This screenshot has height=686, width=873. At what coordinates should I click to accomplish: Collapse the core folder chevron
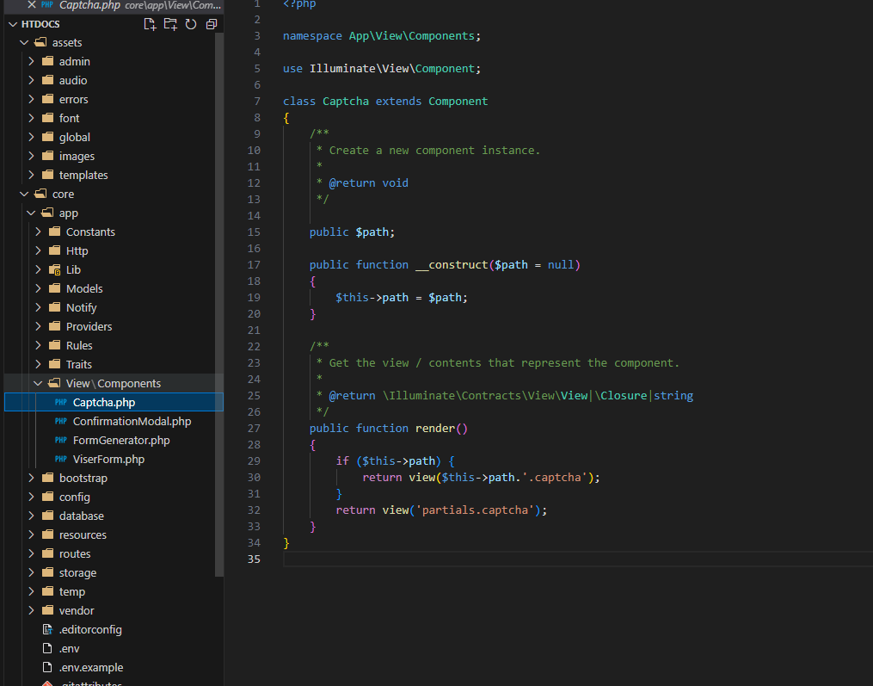(24, 194)
